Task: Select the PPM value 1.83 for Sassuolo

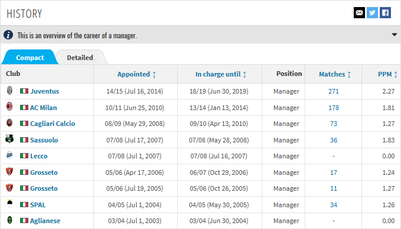Action: 388,140
